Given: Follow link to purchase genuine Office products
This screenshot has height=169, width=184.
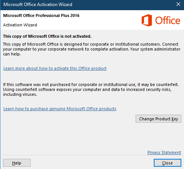Looking at the screenshot, I should (60, 109).
